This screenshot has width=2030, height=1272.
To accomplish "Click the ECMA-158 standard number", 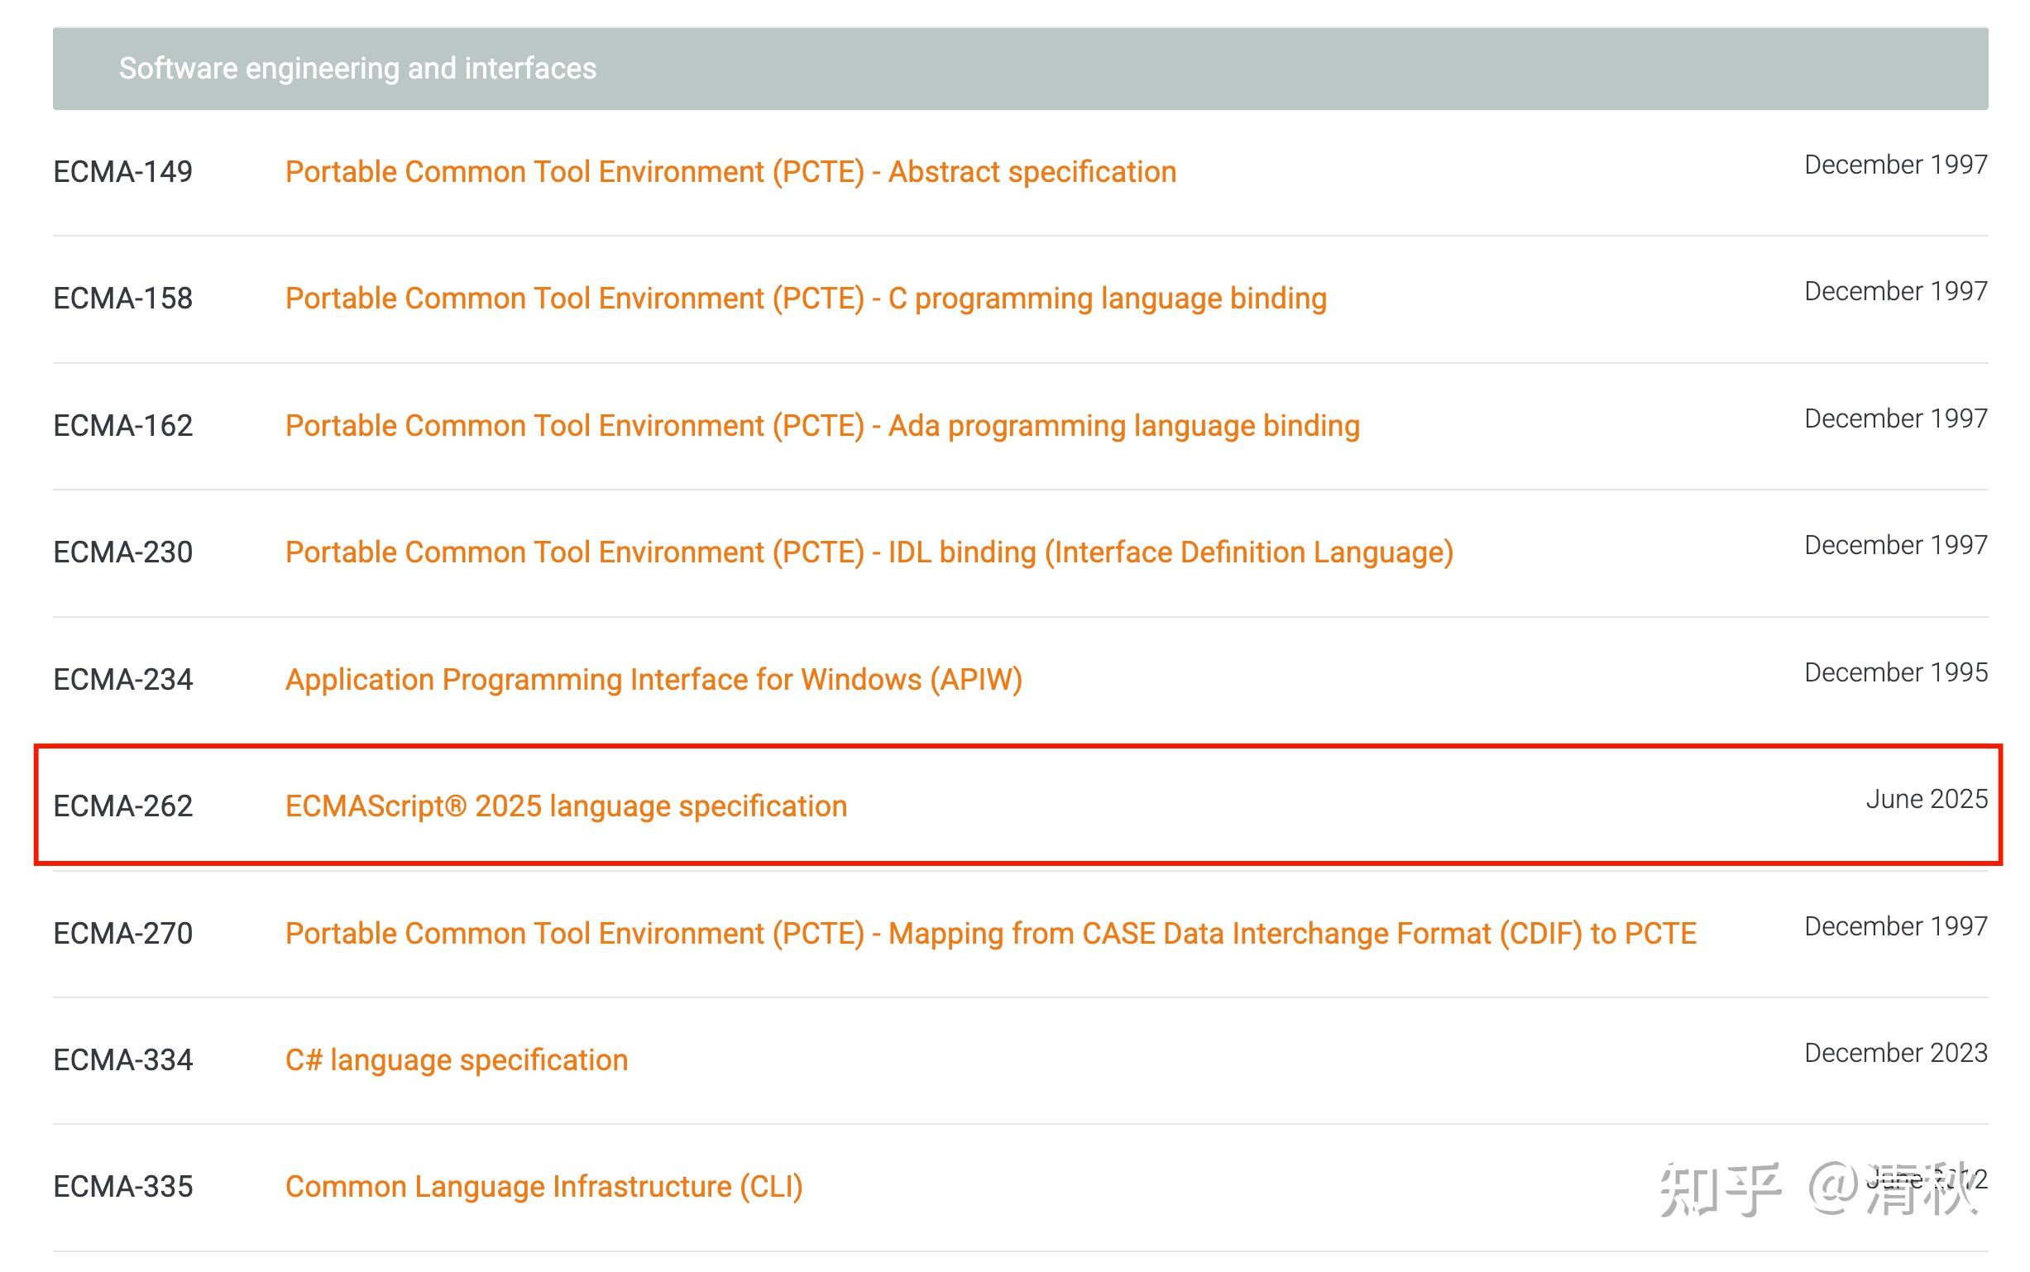I will point(122,299).
